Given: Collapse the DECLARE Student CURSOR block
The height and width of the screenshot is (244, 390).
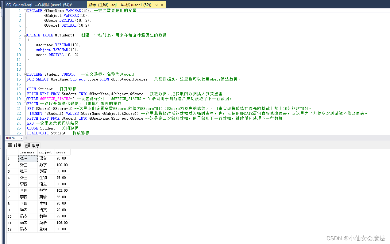Looking at the screenshot, I should 25,74.
